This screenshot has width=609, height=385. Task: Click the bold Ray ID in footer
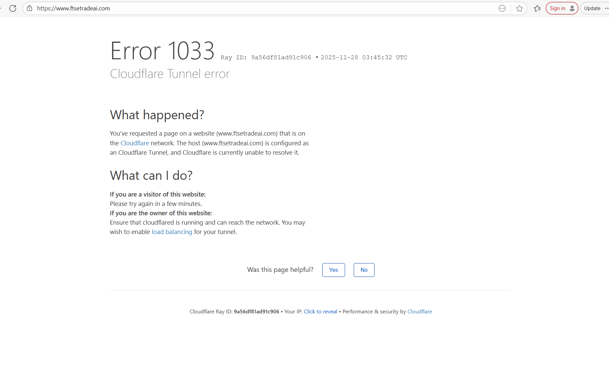pyautogui.click(x=256, y=311)
